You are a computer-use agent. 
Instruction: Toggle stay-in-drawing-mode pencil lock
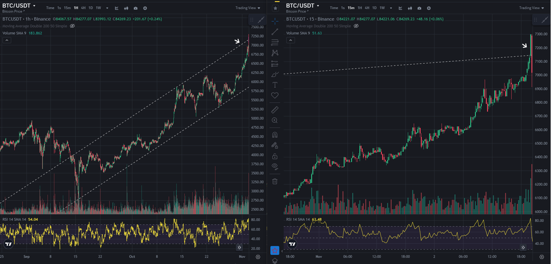(275, 145)
